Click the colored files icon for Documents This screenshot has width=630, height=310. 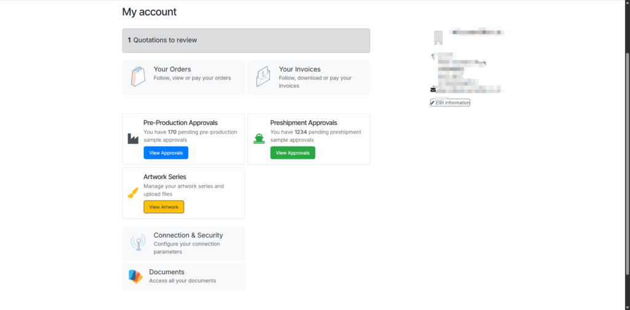(x=135, y=277)
